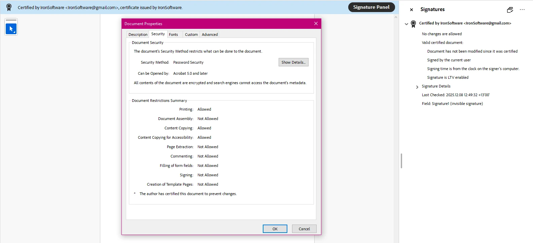Collapse the Certified by IronSoftware signature entry
This screenshot has height=243, width=533.
(406, 24)
